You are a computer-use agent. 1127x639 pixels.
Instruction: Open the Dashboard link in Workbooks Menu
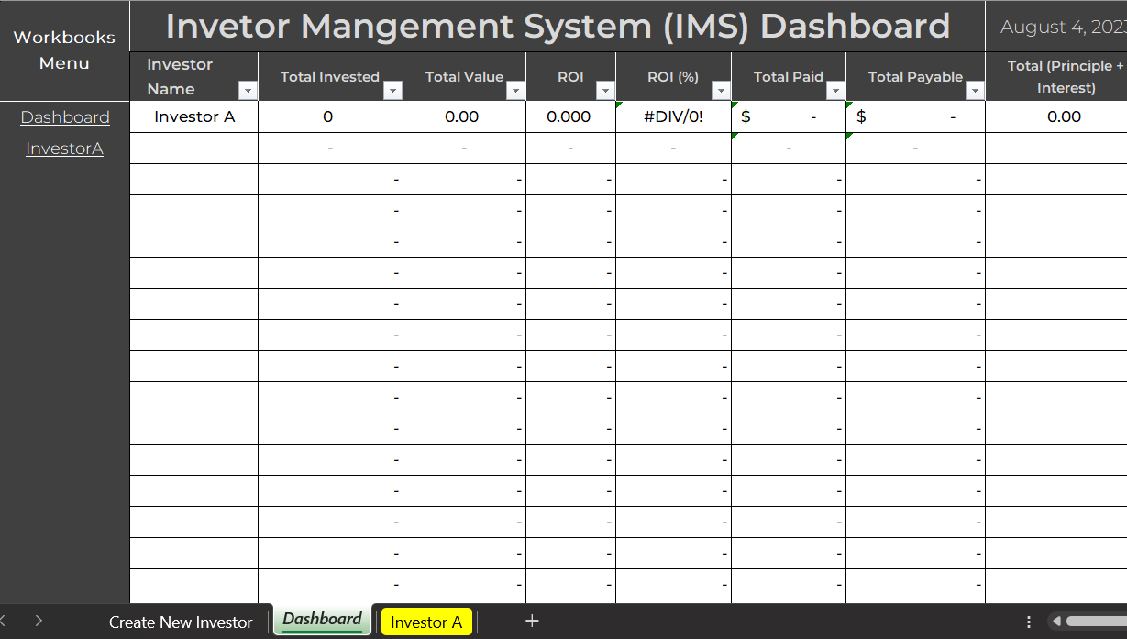pyautogui.click(x=65, y=117)
